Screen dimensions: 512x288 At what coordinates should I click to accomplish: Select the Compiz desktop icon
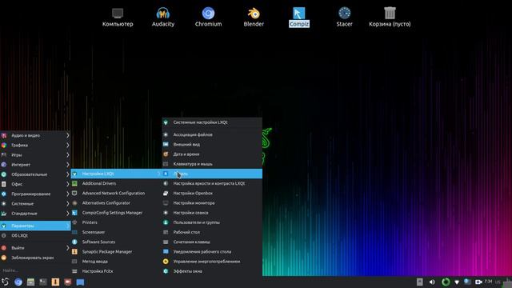pos(298,17)
